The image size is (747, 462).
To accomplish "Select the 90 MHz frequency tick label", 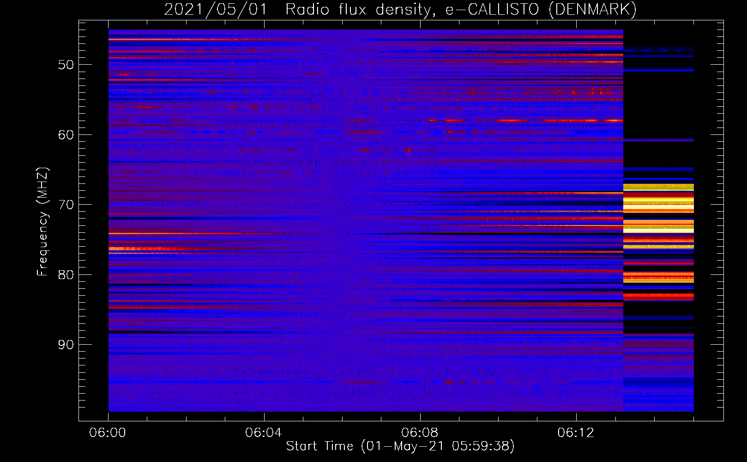I will (66, 345).
